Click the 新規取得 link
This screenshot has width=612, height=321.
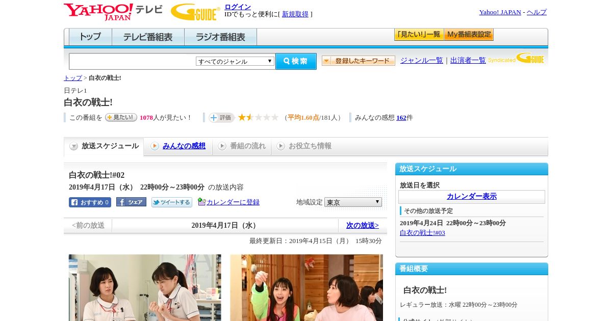click(295, 14)
